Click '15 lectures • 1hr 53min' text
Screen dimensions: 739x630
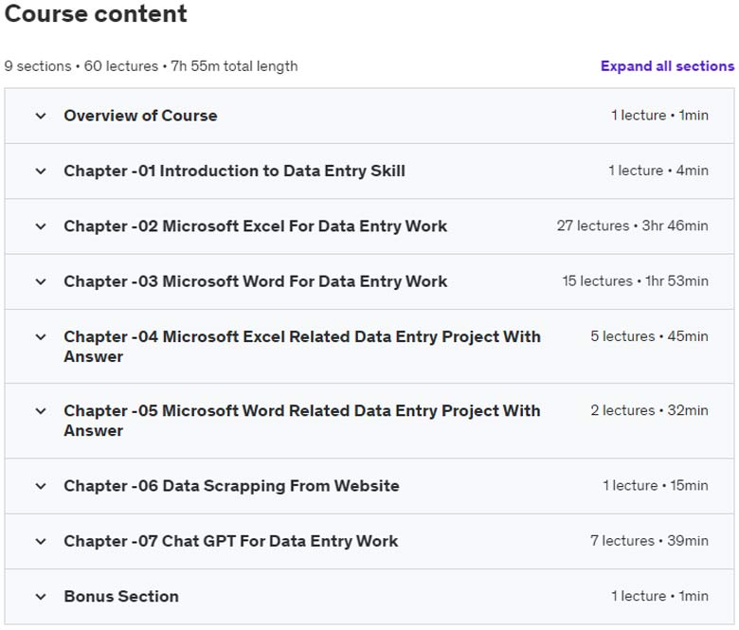tap(636, 281)
